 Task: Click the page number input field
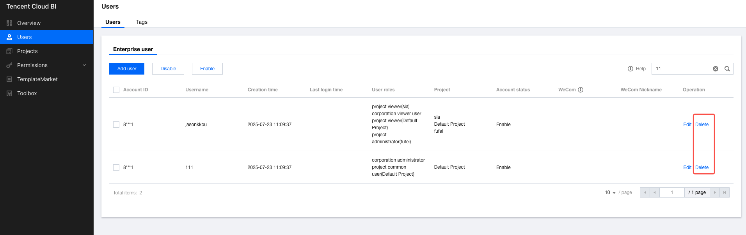672,192
